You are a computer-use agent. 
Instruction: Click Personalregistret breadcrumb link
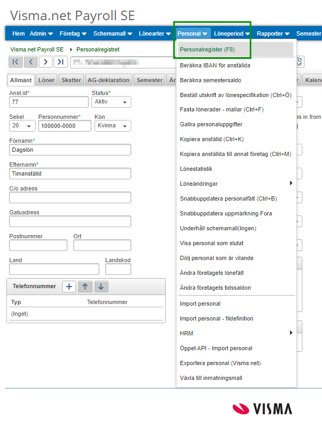point(98,49)
